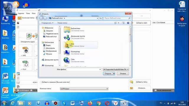189x106 pixels.
Task: Select Изображения in the navigation pane
Action: pos(50,51)
